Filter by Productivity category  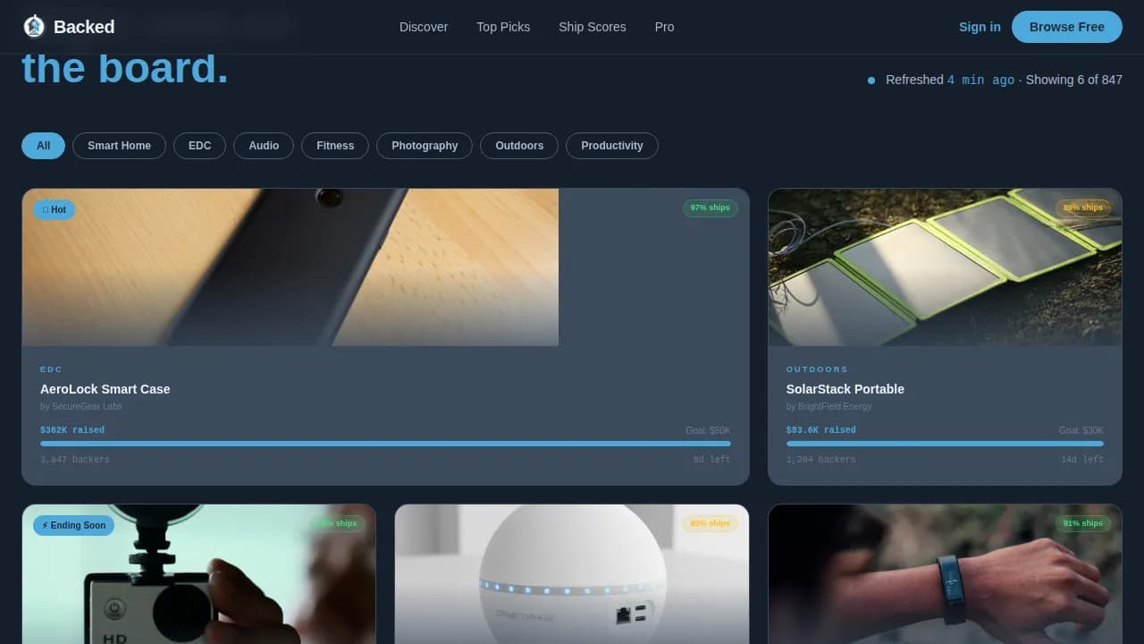click(x=612, y=146)
